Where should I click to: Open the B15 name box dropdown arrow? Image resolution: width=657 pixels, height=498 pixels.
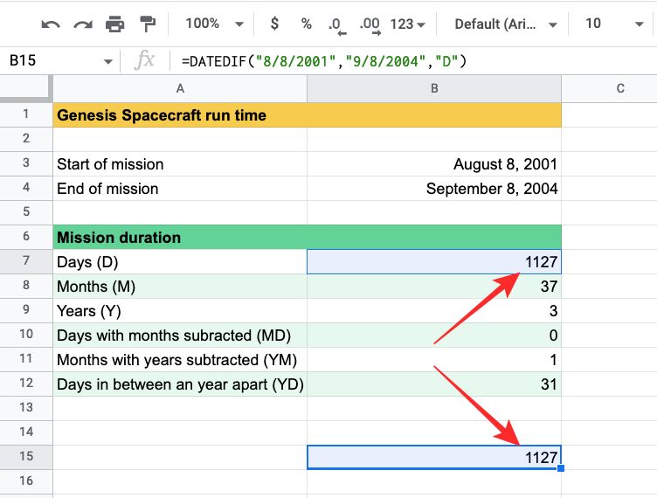click(108, 61)
